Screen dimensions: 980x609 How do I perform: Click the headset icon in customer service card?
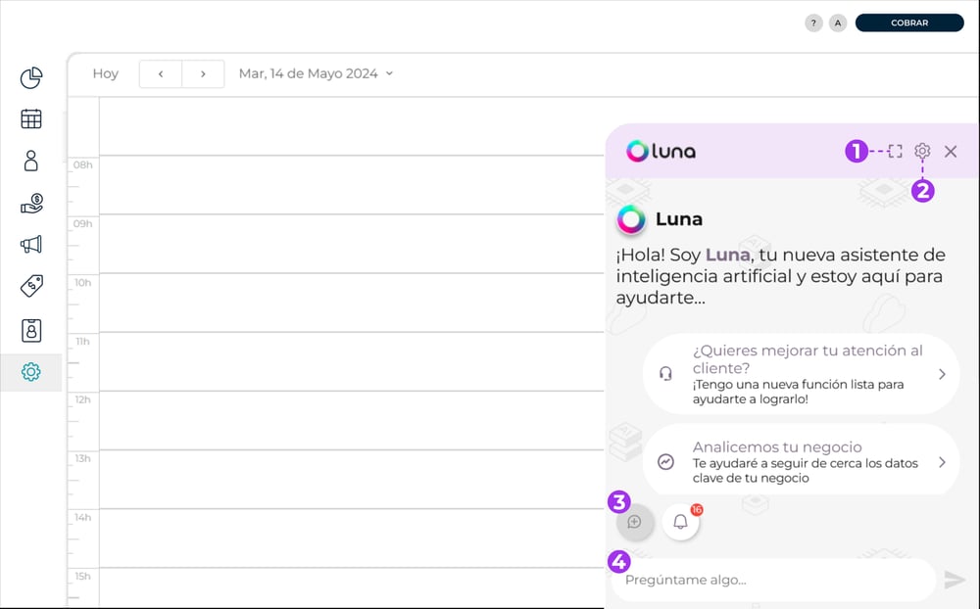[665, 373]
